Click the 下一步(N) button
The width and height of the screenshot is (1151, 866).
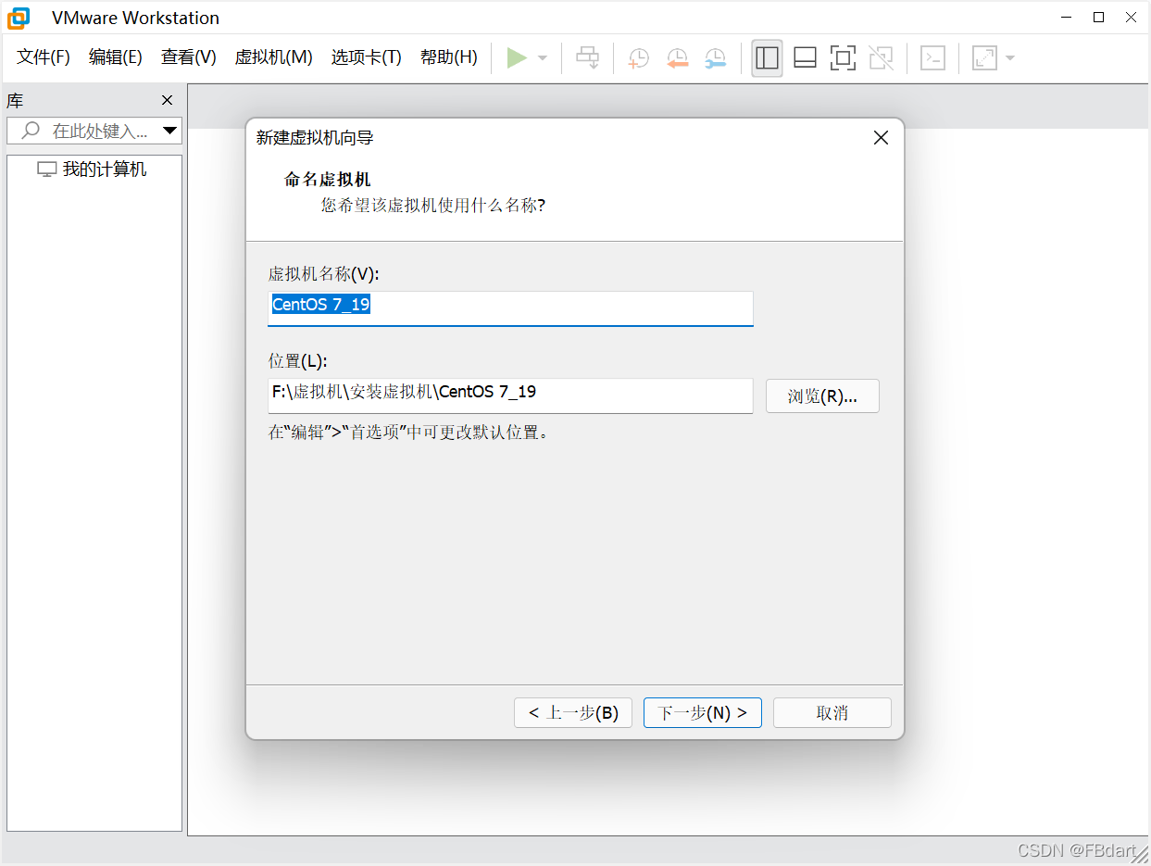point(702,712)
